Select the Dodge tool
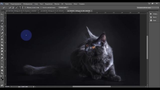160x90 pixels. click(2, 54)
